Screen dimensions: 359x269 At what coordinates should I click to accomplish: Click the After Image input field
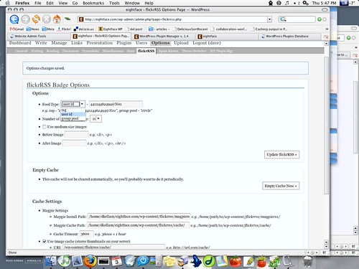tap(74, 143)
